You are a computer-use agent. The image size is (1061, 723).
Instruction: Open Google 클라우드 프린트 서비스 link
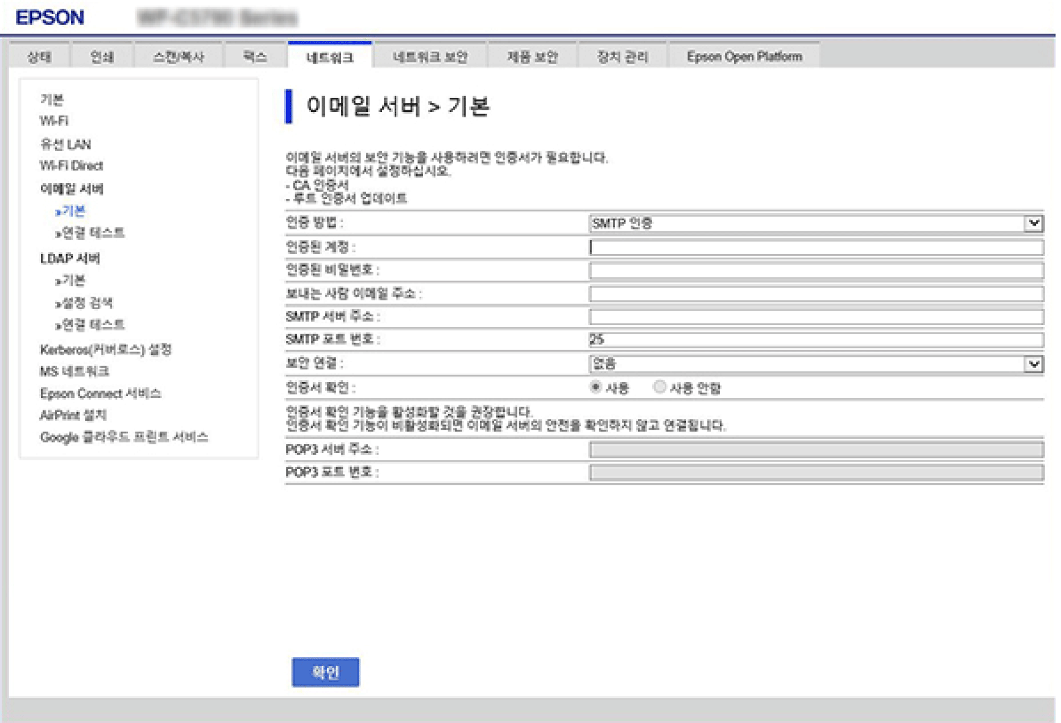(x=124, y=437)
